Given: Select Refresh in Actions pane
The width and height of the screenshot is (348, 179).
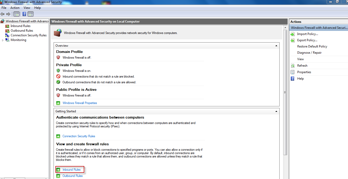Looking at the screenshot, I should pos(302,66).
